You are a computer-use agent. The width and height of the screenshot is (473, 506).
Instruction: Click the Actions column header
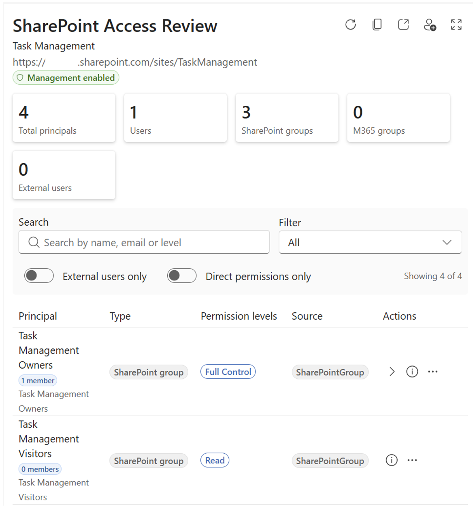coord(399,316)
